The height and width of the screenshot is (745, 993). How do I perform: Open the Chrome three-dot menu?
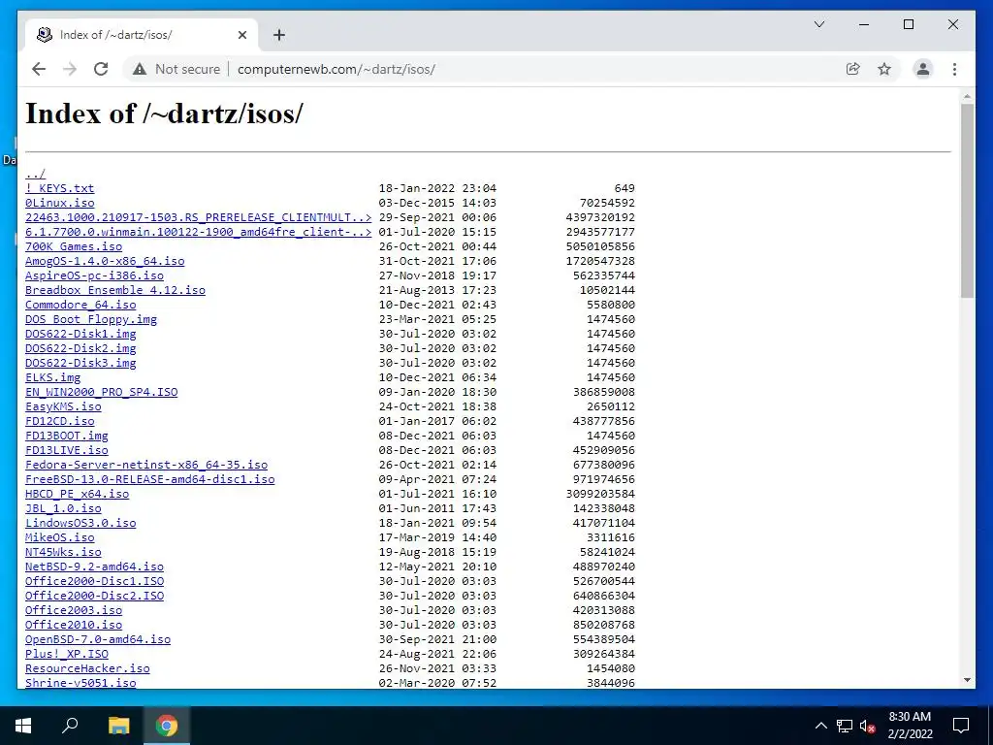954,69
